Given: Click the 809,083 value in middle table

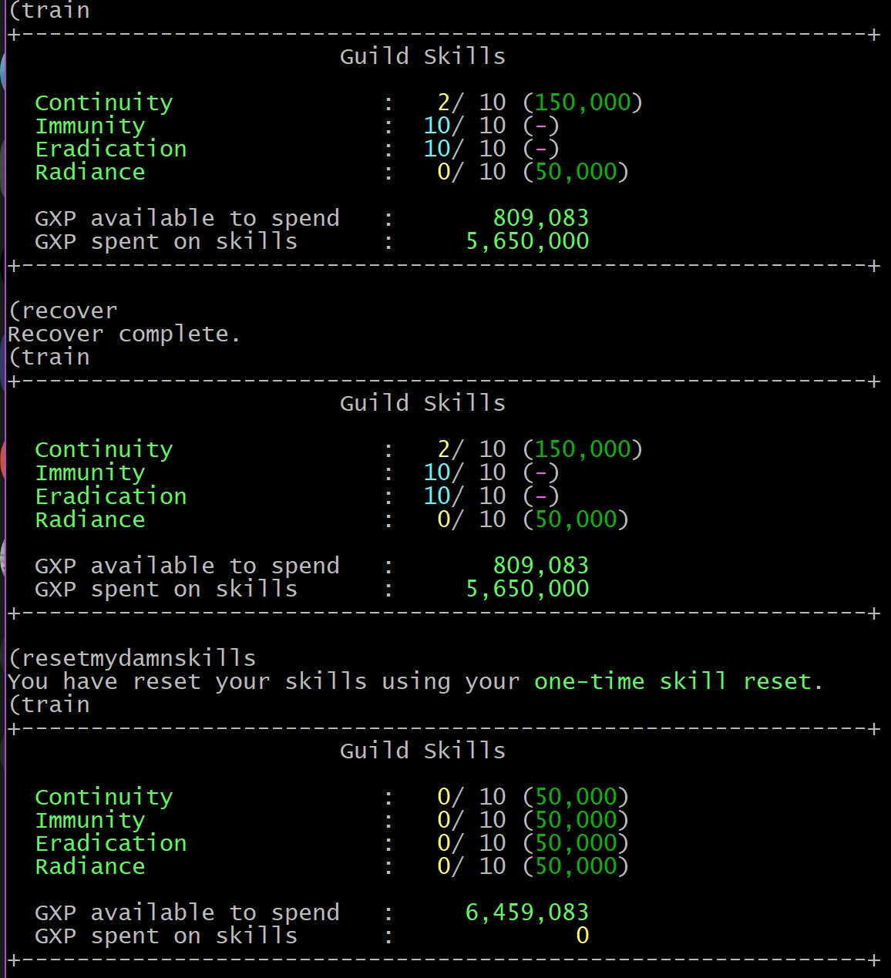Looking at the screenshot, I should pos(540,566).
